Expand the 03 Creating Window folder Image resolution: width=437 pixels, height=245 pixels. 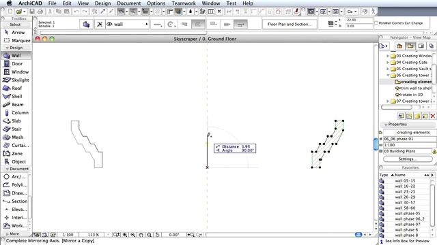[x=388, y=56]
